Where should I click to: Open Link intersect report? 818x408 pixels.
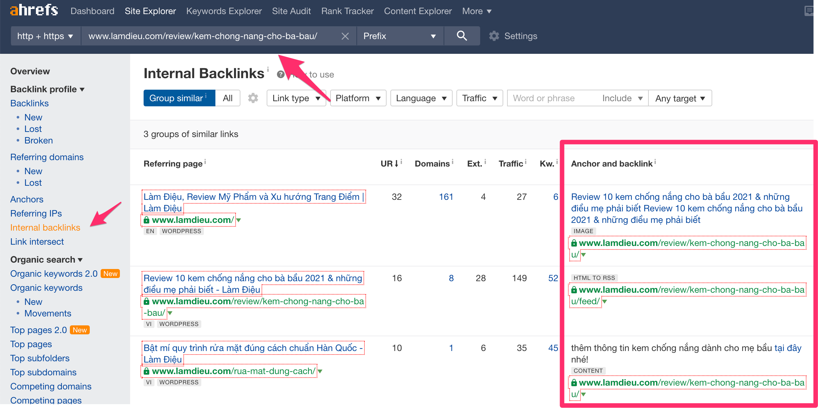[x=37, y=241]
